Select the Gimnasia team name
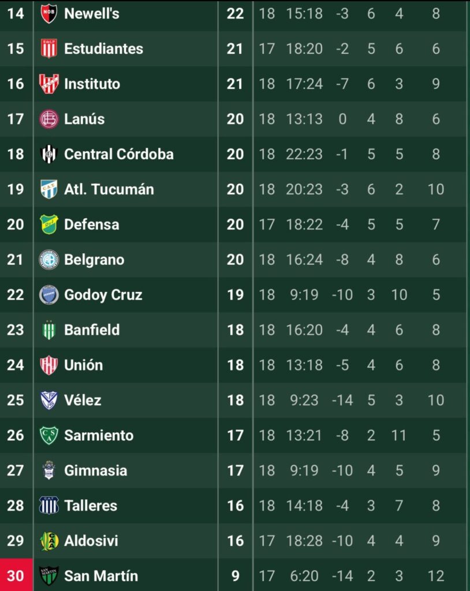 coord(95,470)
